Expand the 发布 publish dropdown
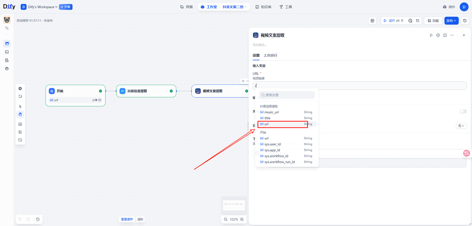The image size is (472, 226). (451, 21)
